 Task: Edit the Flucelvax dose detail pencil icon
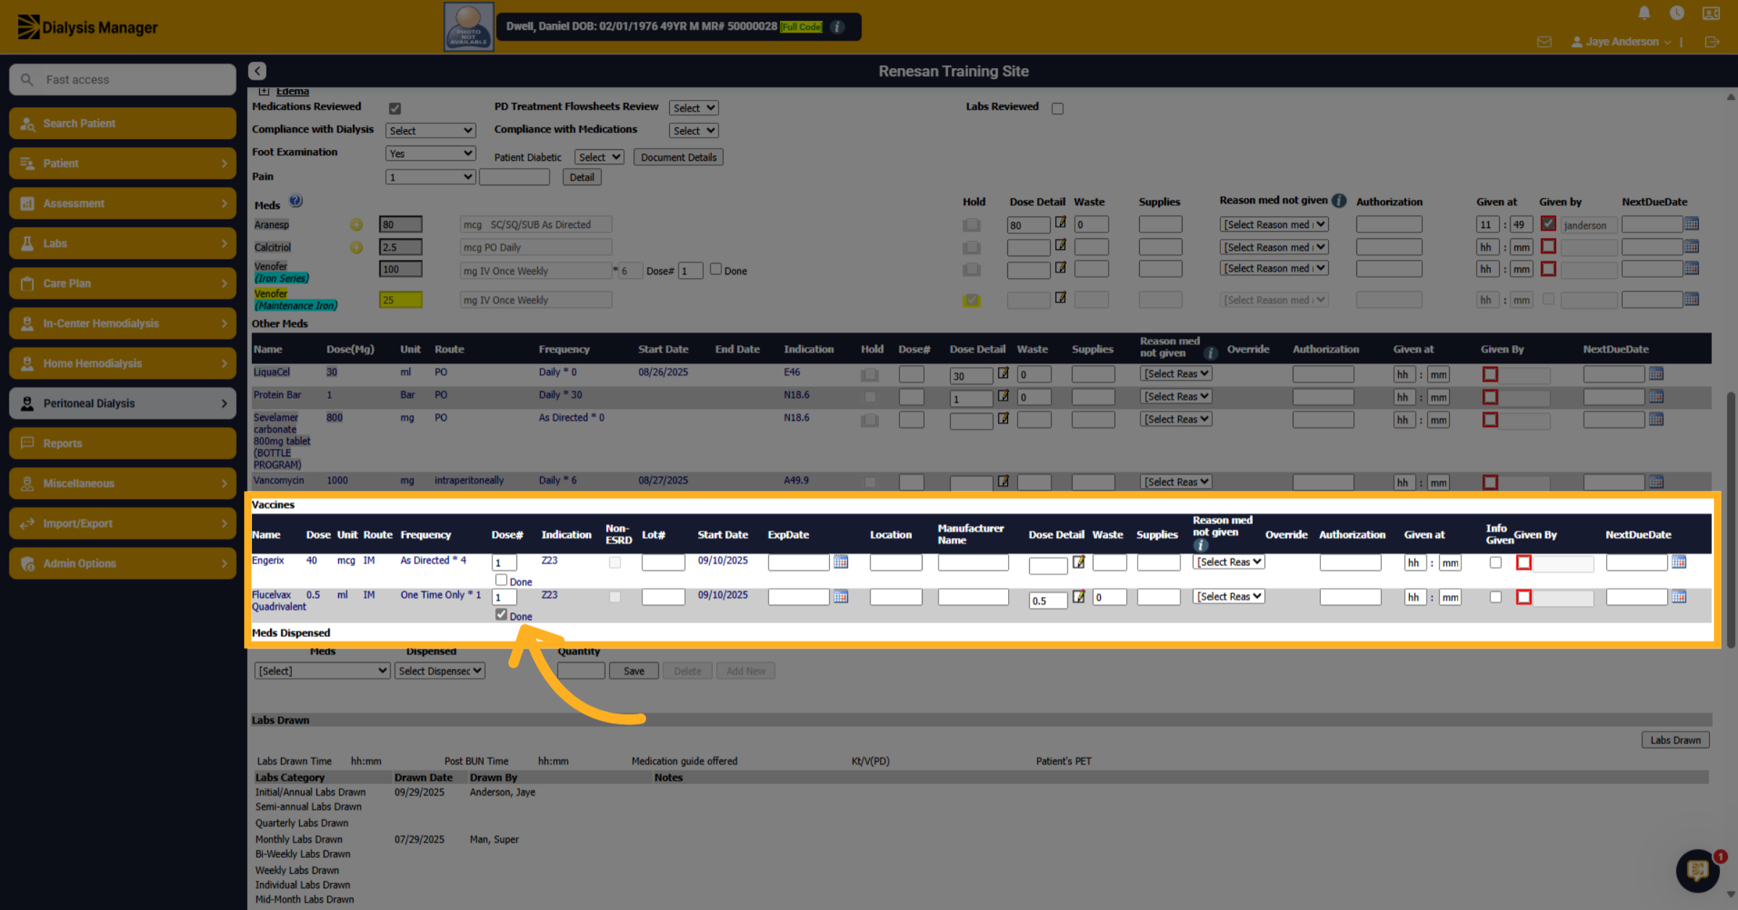pyautogui.click(x=1078, y=597)
